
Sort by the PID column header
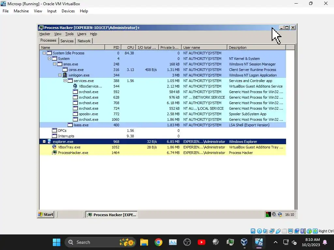[x=113, y=48]
